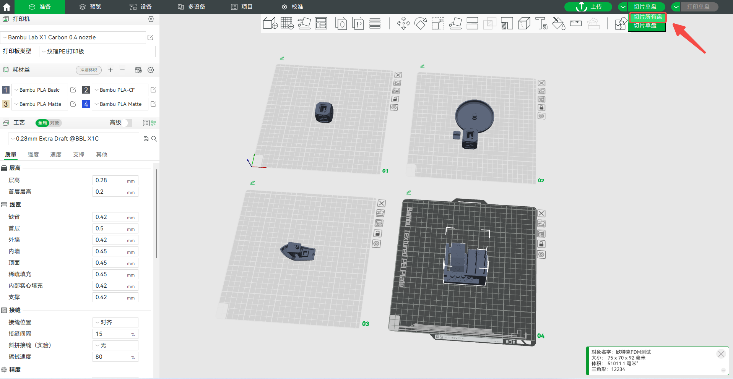Select the Support painting tool
Screen dimensions: 733x379
pos(507,23)
